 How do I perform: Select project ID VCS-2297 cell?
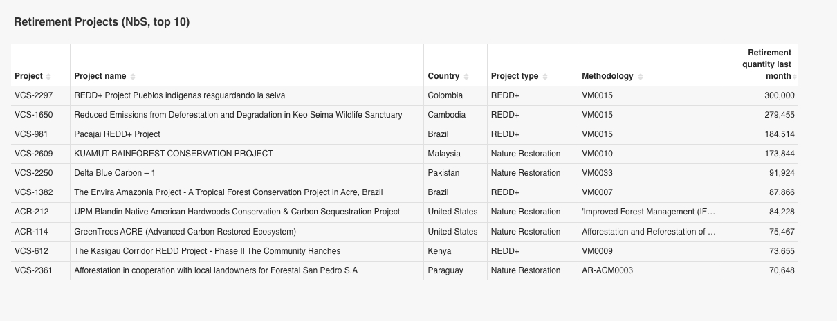coord(33,95)
